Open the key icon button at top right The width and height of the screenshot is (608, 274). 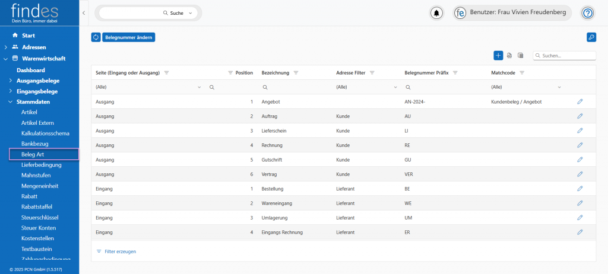pyautogui.click(x=591, y=37)
